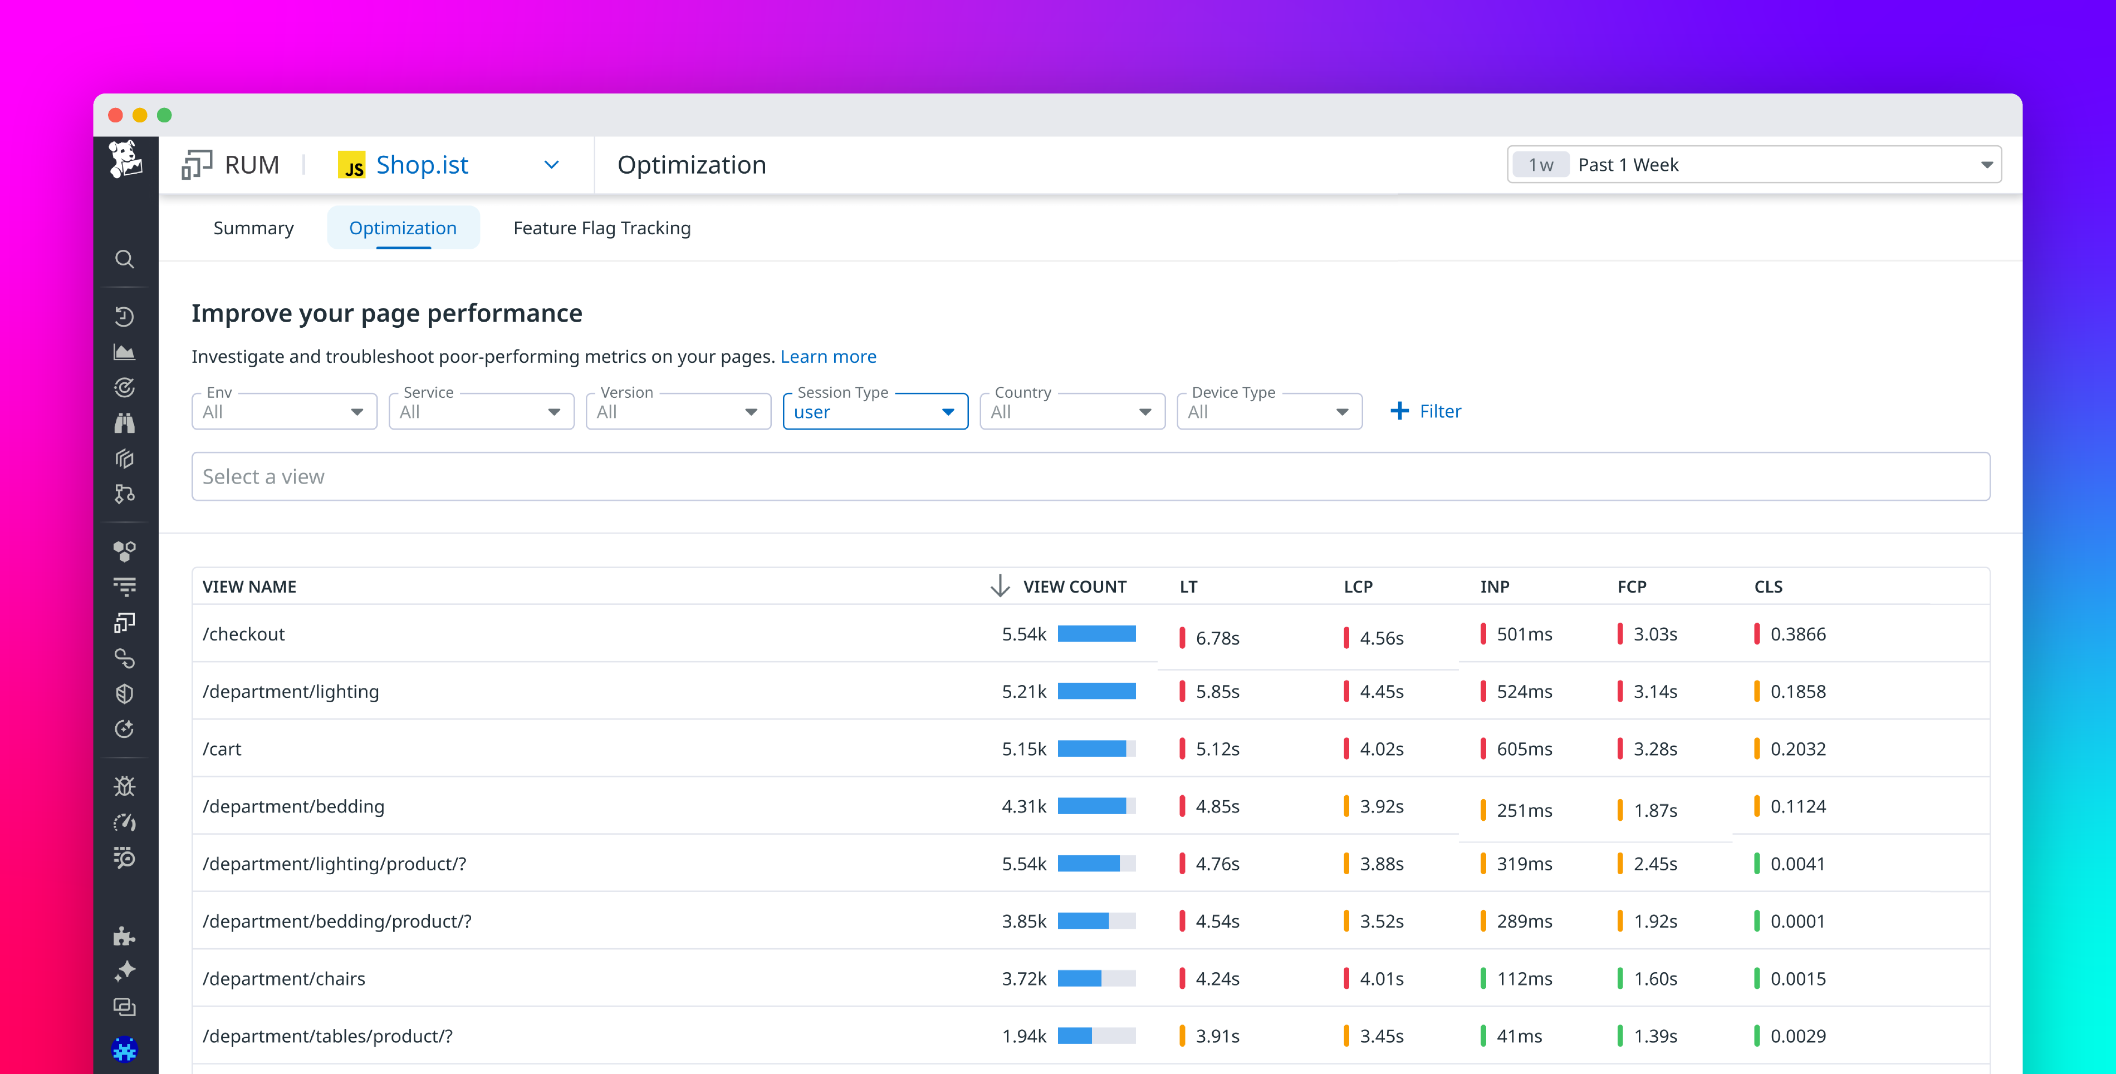Click the Learn more link
The width and height of the screenshot is (2116, 1074).
pyautogui.click(x=828, y=356)
